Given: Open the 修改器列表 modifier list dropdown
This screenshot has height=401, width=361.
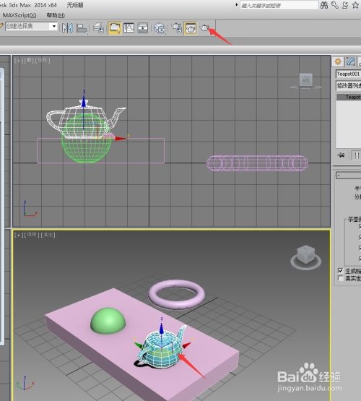Looking at the screenshot, I should coord(348,86).
